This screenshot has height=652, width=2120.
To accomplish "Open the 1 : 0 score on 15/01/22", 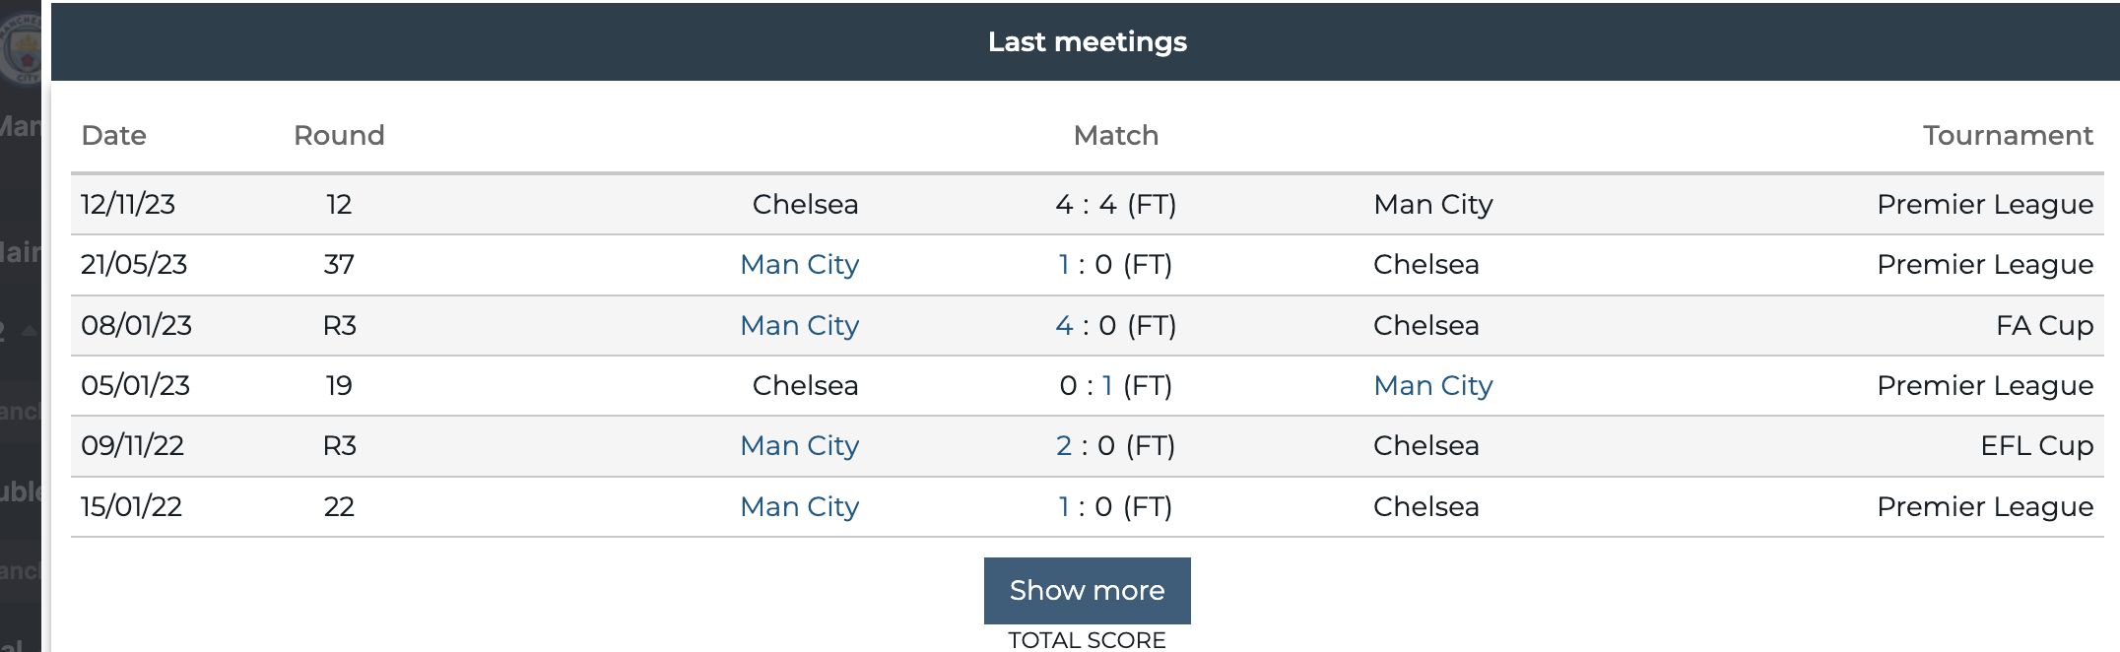I will pos(1115,506).
